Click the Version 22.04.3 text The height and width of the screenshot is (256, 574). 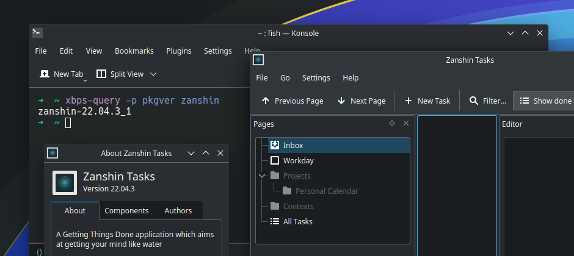(x=109, y=189)
